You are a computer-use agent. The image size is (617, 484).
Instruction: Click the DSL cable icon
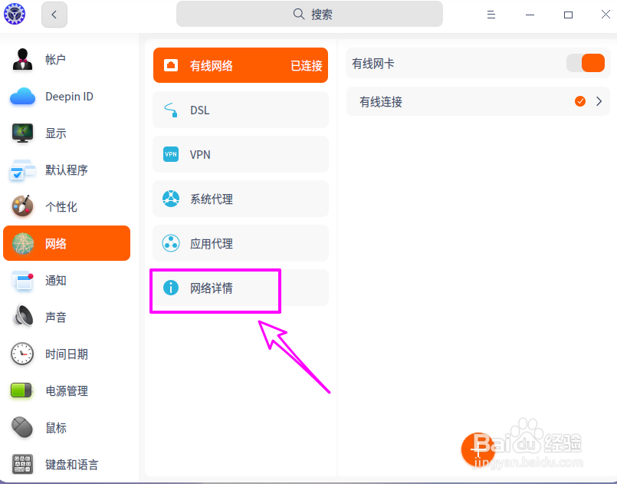click(x=171, y=110)
